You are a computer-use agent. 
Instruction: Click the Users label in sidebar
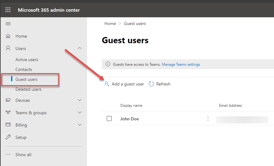click(21, 48)
